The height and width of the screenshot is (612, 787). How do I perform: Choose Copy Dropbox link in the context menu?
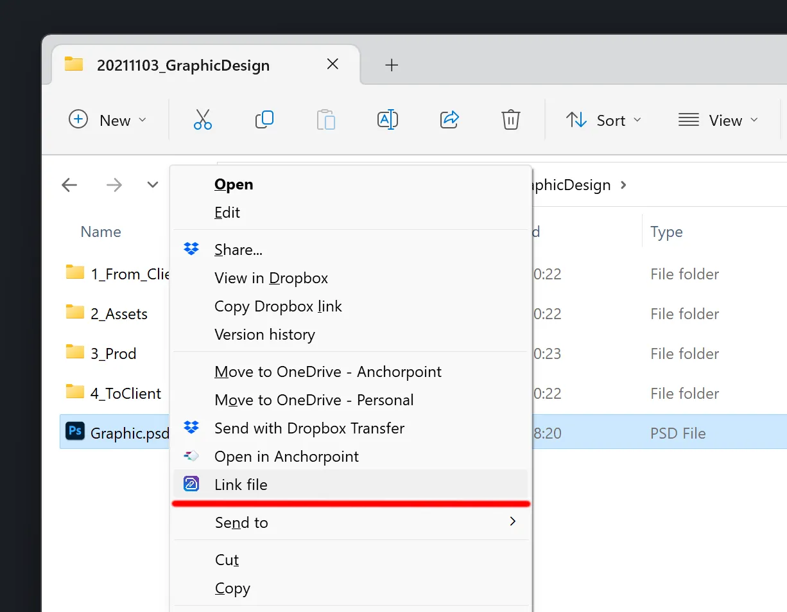click(278, 306)
